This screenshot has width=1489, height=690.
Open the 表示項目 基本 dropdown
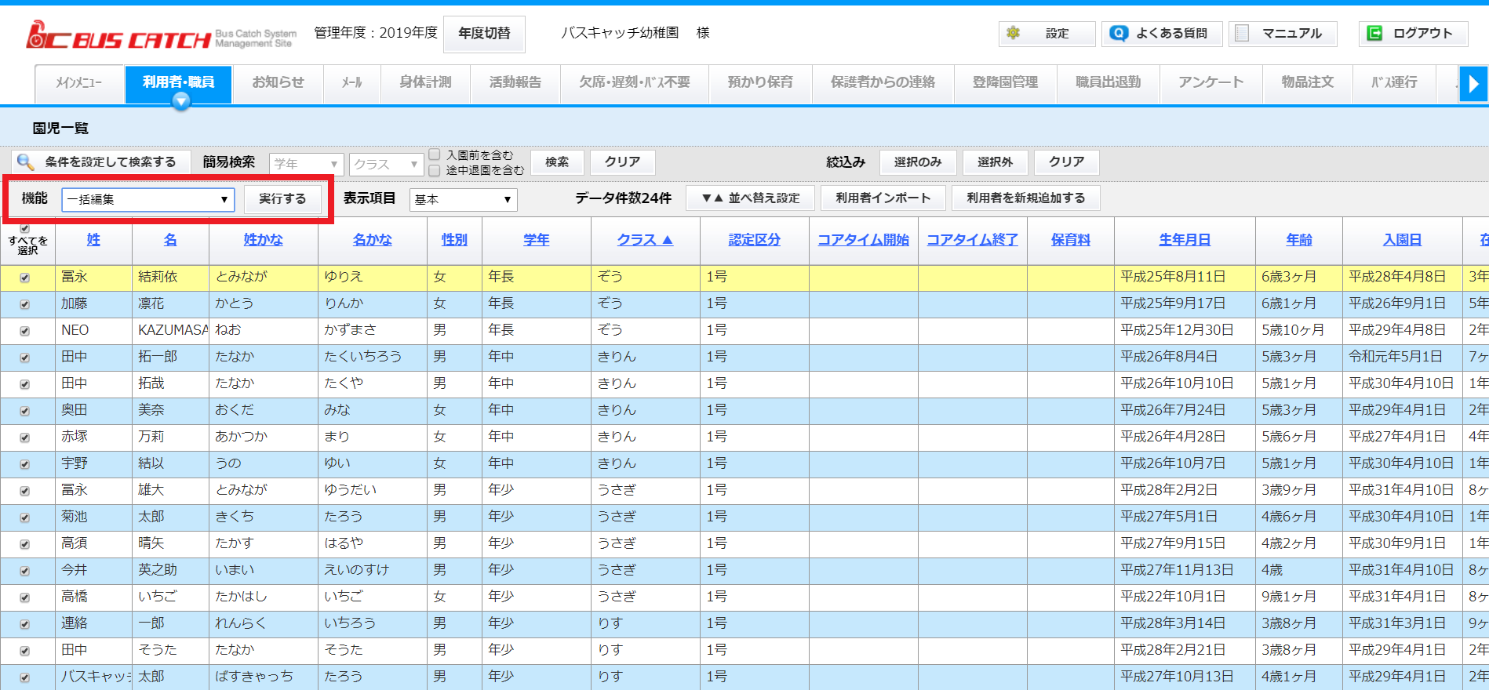(463, 199)
